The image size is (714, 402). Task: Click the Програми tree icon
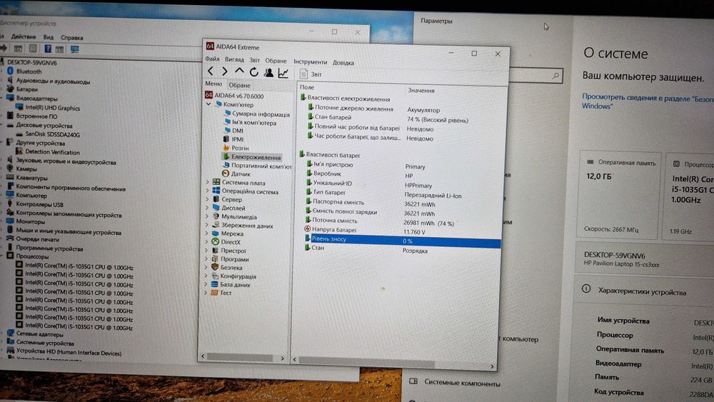[215, 258]
